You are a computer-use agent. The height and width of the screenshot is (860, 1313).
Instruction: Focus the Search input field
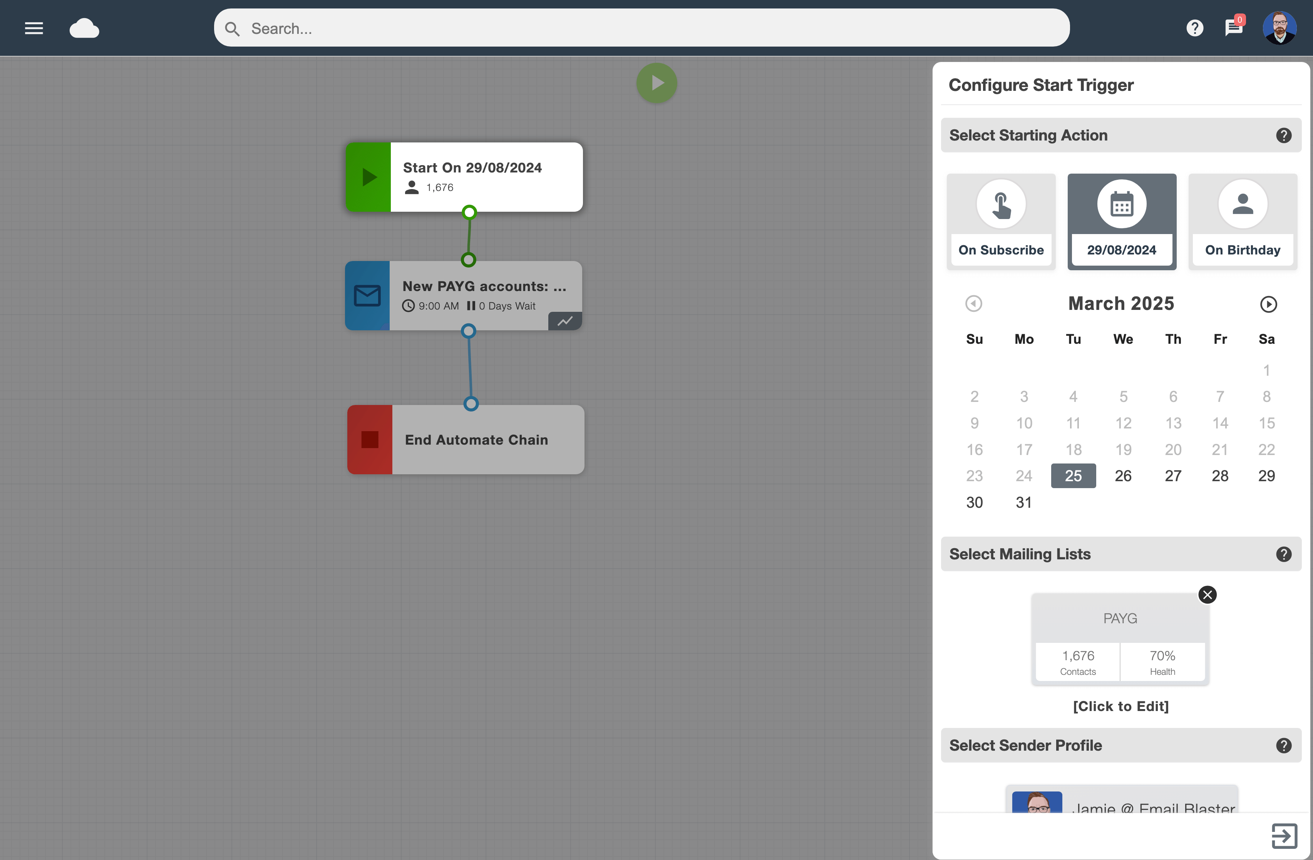(641, 28)
